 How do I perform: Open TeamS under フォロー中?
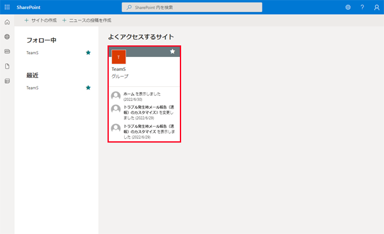pyautogui.click(x=33, y=53)
